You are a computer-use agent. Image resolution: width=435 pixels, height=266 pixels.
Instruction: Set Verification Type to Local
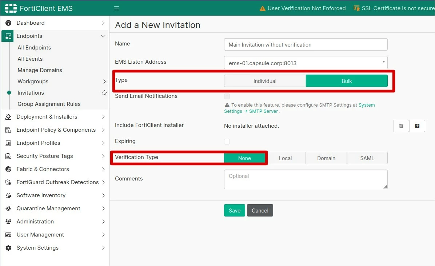(285, 158)
